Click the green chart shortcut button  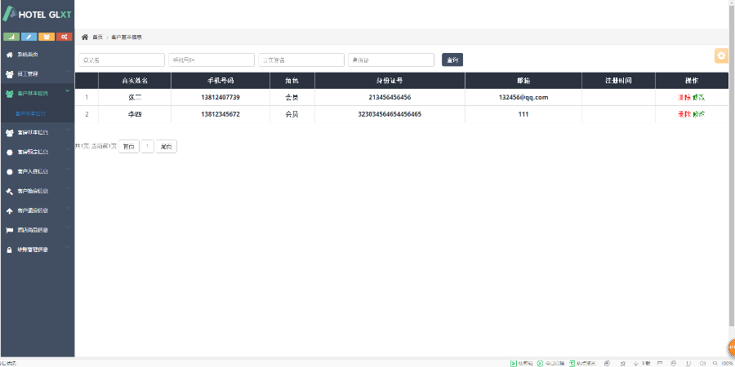[x=11, y=37]
